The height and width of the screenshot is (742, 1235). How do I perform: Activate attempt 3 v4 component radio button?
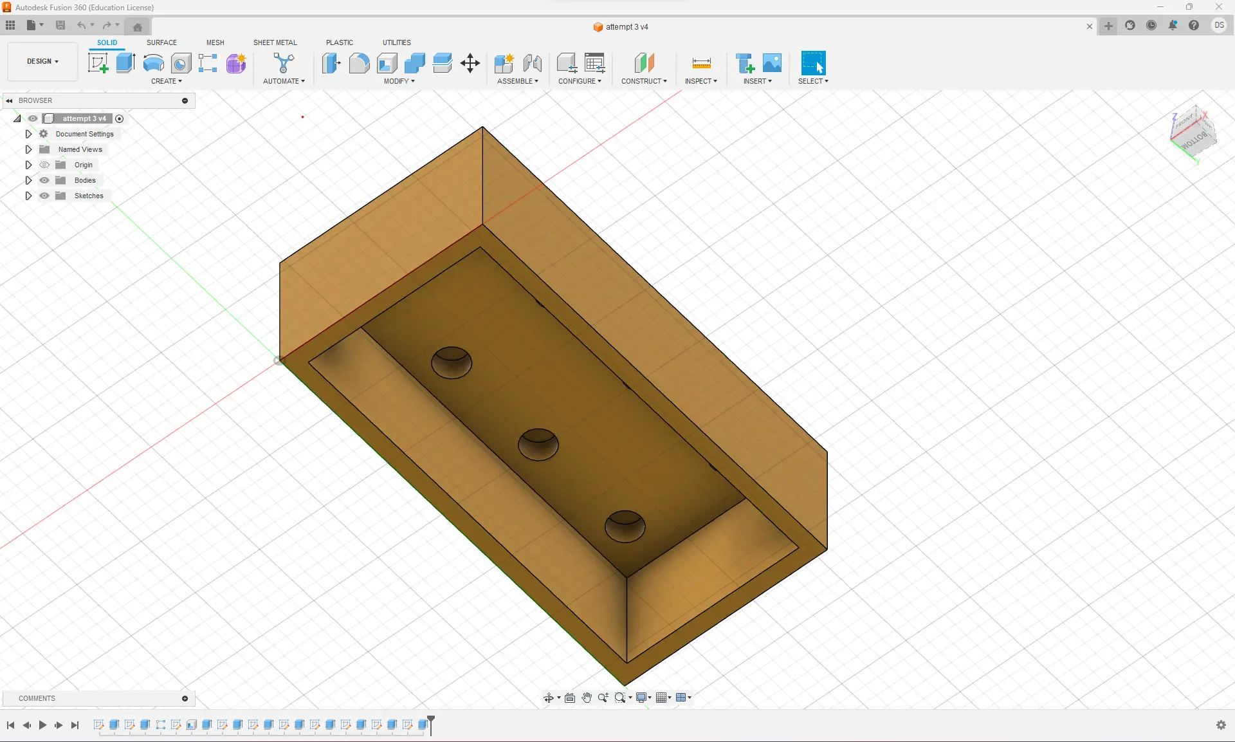point(119,118)
